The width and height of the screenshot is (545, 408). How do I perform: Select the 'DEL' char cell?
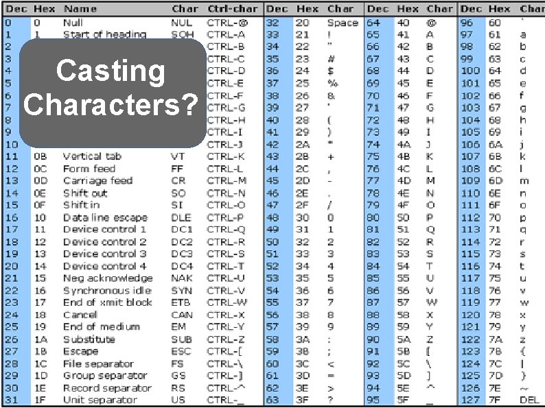tap(529, 400)
